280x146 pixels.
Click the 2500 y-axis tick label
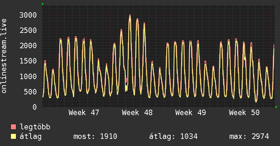(28, 30)
